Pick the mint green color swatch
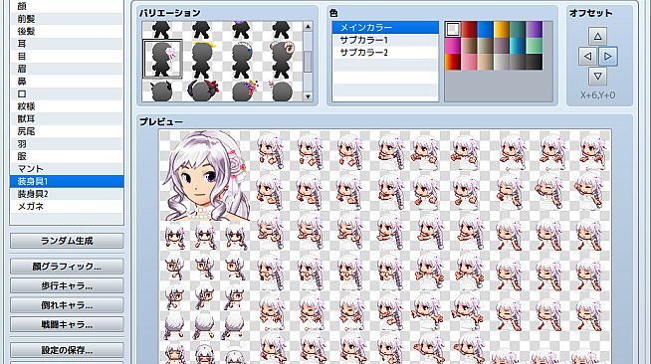 (534, 46)
